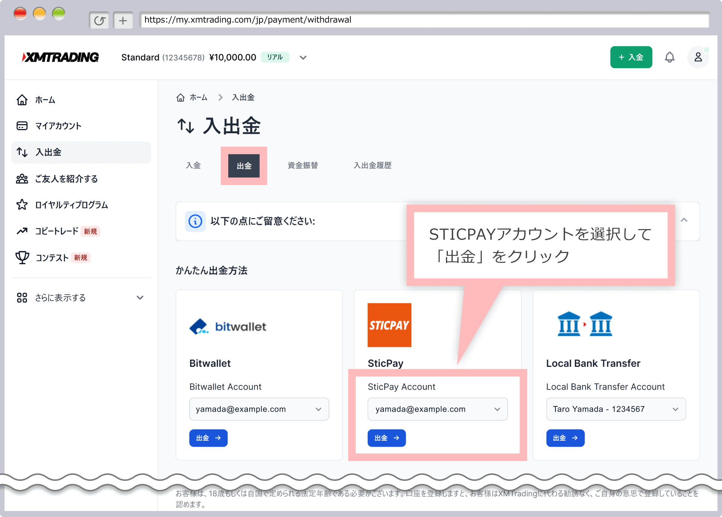
Task: Switch to the 入金 tab
Action: tap(193, 166)
